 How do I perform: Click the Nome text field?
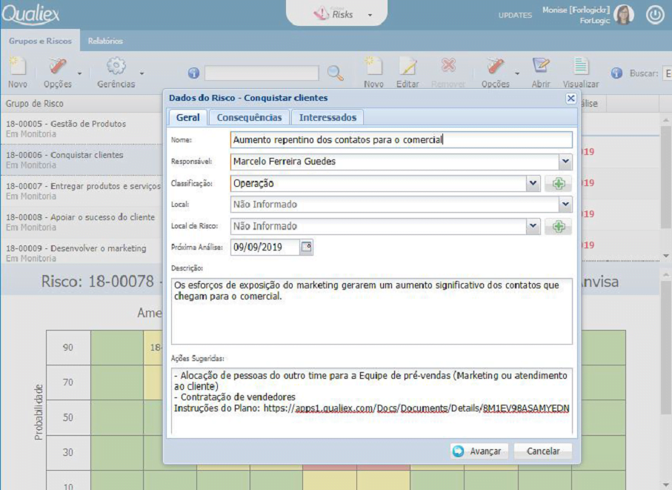(401, 139)
